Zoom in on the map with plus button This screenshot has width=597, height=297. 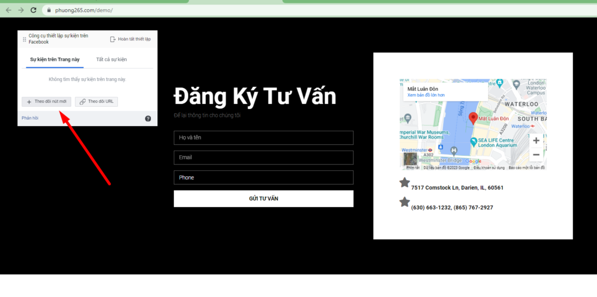click(x=536, y=141)
